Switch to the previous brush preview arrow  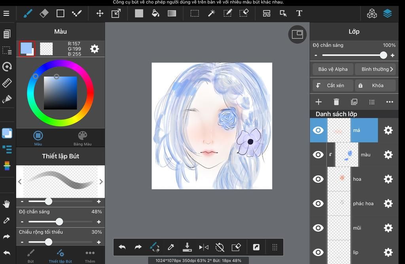click(20, 182)
